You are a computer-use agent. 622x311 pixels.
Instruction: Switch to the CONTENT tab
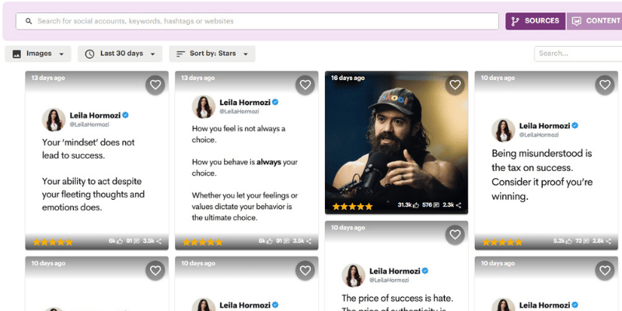594,21
